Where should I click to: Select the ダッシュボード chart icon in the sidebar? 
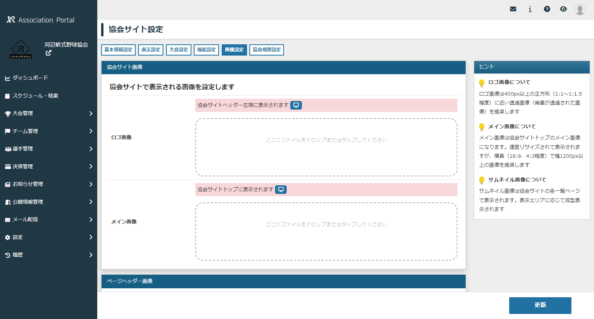point(8,78)
